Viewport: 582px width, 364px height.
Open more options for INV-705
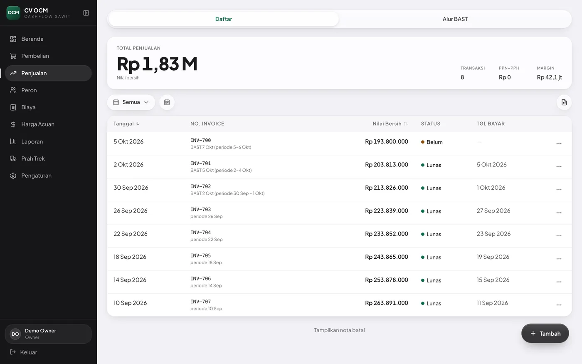pyautogui.click(x=559, y=259)
